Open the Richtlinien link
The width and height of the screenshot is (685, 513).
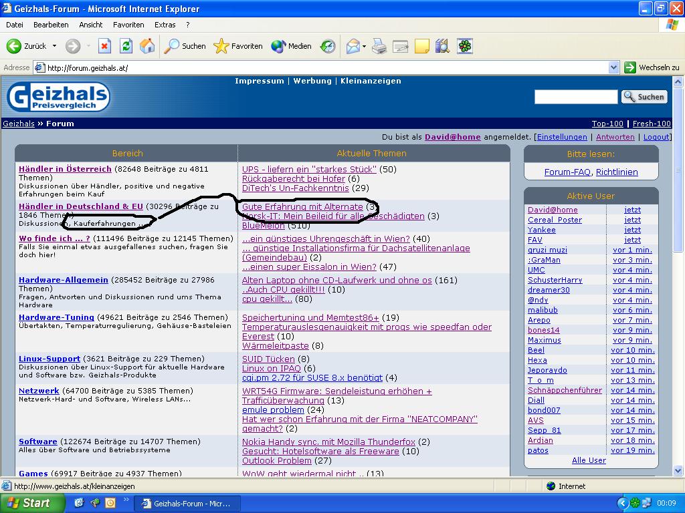point(617,172)
